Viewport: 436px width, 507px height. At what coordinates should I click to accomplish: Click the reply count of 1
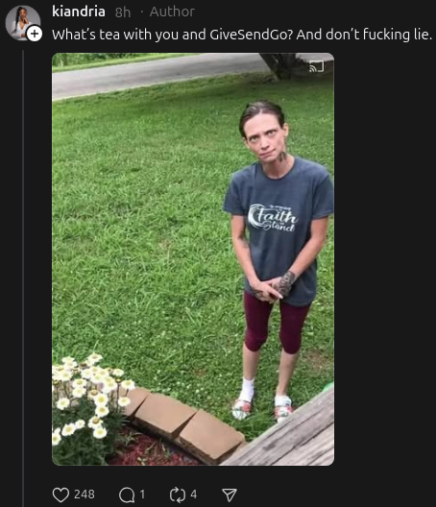[142, 495]
